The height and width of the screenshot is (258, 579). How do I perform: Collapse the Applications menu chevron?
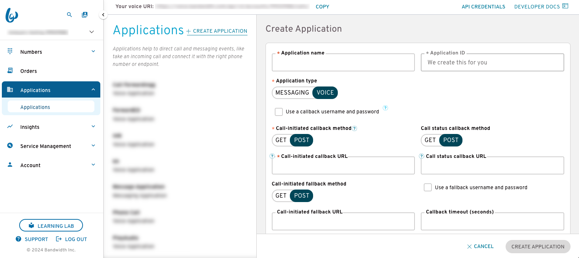pos(93,89)
